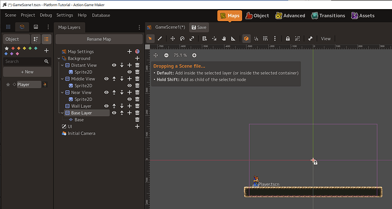
Task: Zoom in with the plus button
Action: coord(194,55)
